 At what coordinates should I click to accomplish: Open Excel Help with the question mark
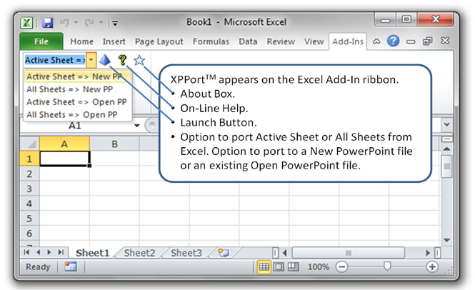(393, 41)
